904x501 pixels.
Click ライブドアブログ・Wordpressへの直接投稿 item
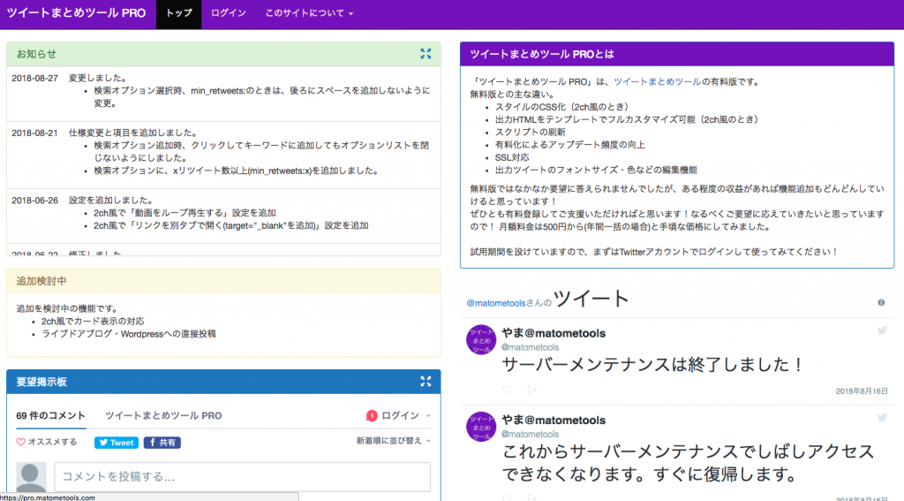[129, 334]
